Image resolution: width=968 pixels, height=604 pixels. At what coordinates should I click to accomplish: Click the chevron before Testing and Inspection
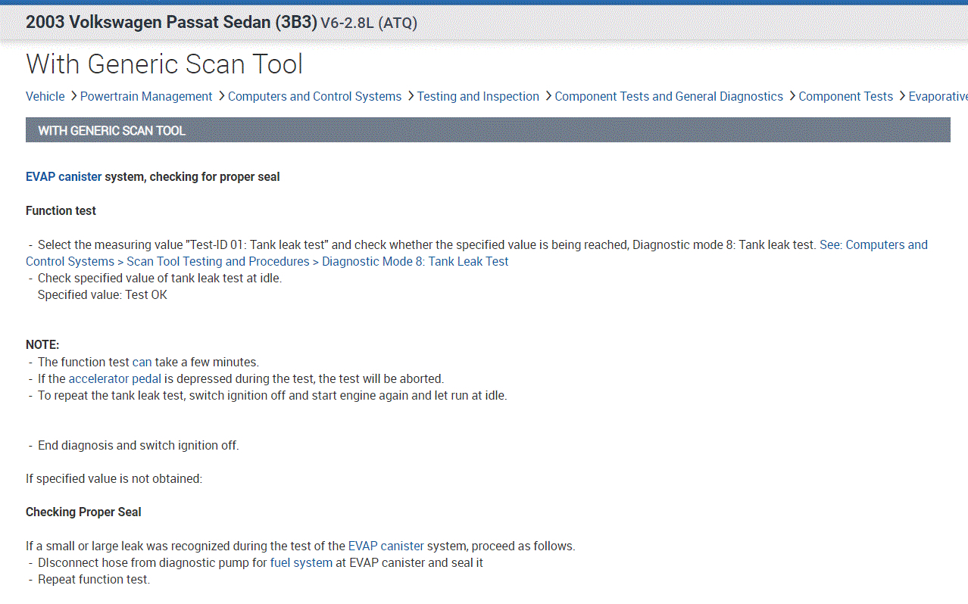pos(410,96)
